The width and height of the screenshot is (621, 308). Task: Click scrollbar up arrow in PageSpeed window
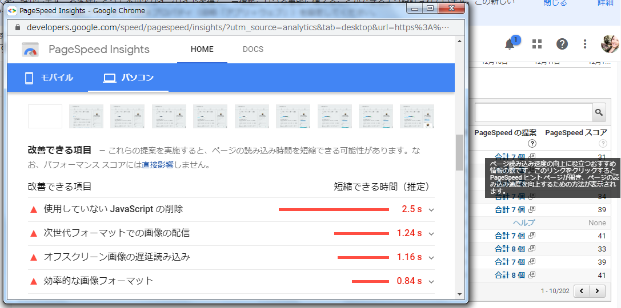(459, 40)
